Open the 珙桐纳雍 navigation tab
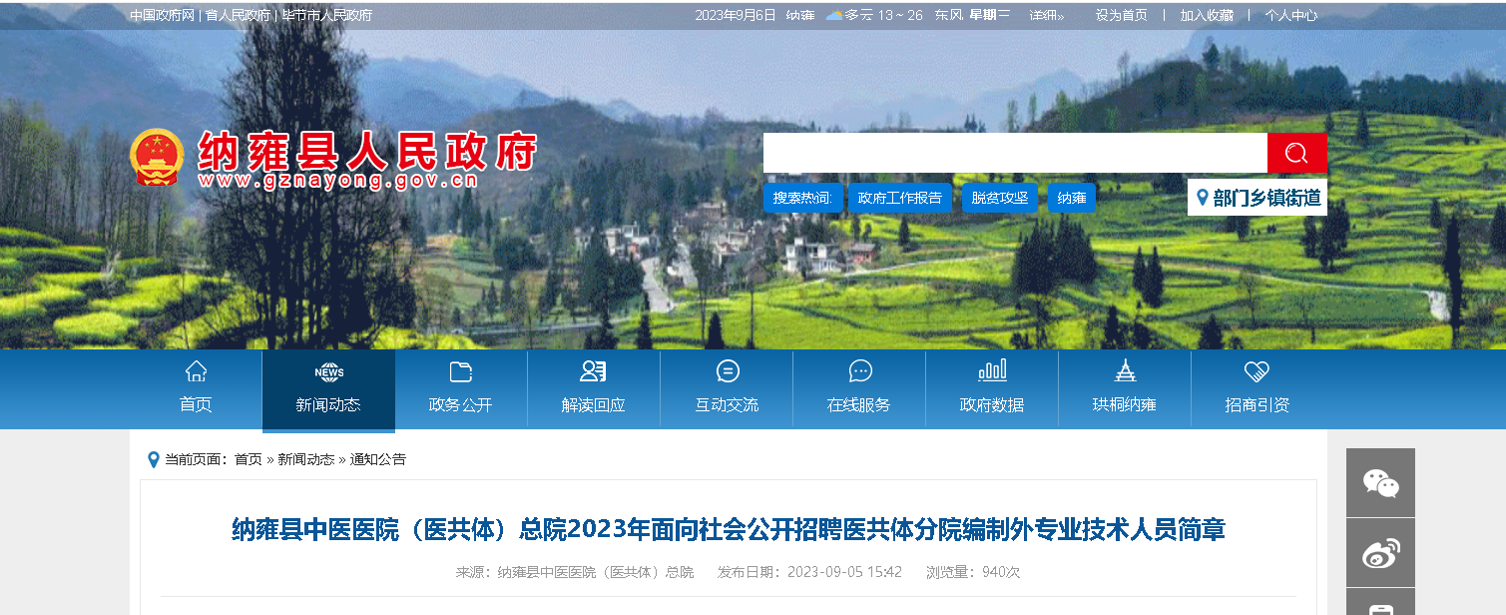This screenshot has height=615, width=1506. (1125, 389)
